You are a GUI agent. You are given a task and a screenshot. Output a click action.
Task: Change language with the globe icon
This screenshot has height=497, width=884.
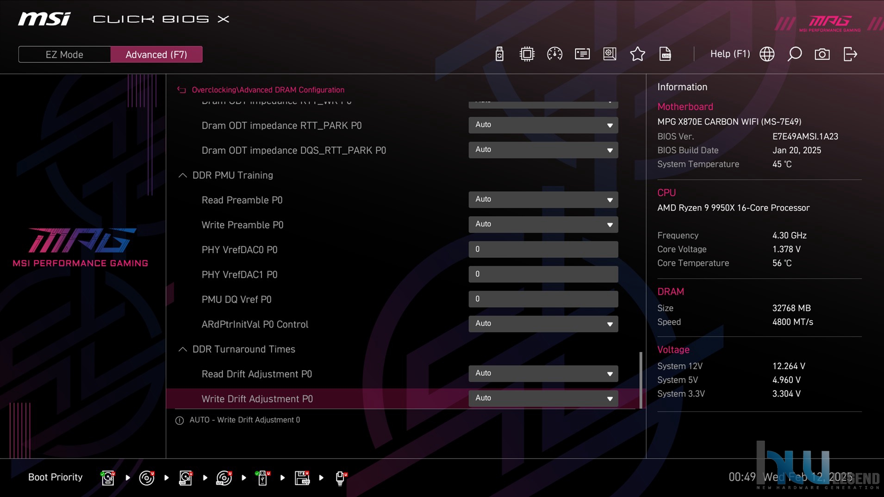(x=767, y=54)
